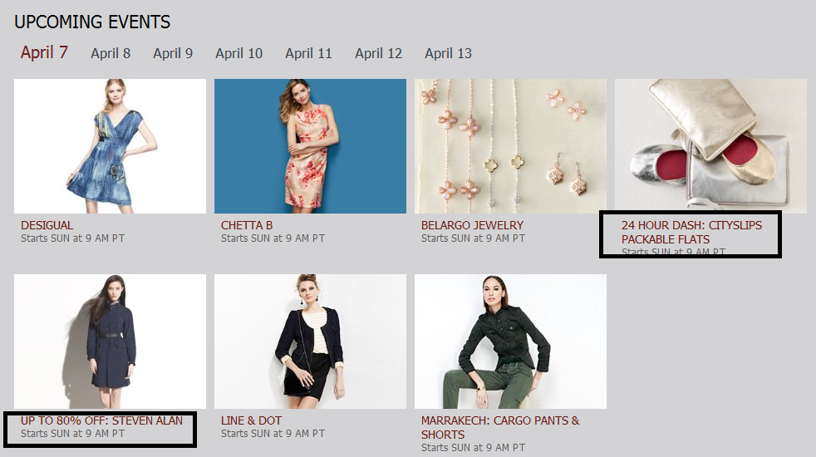Switch to April 13 events
The image size is (816, 457).
pos(448,53)
